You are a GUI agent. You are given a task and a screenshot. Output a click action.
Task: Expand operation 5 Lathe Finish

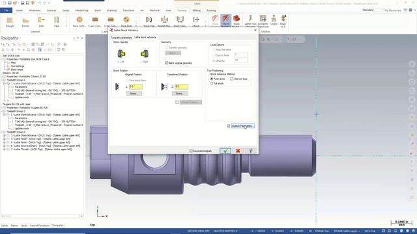(x=5, y=142)
